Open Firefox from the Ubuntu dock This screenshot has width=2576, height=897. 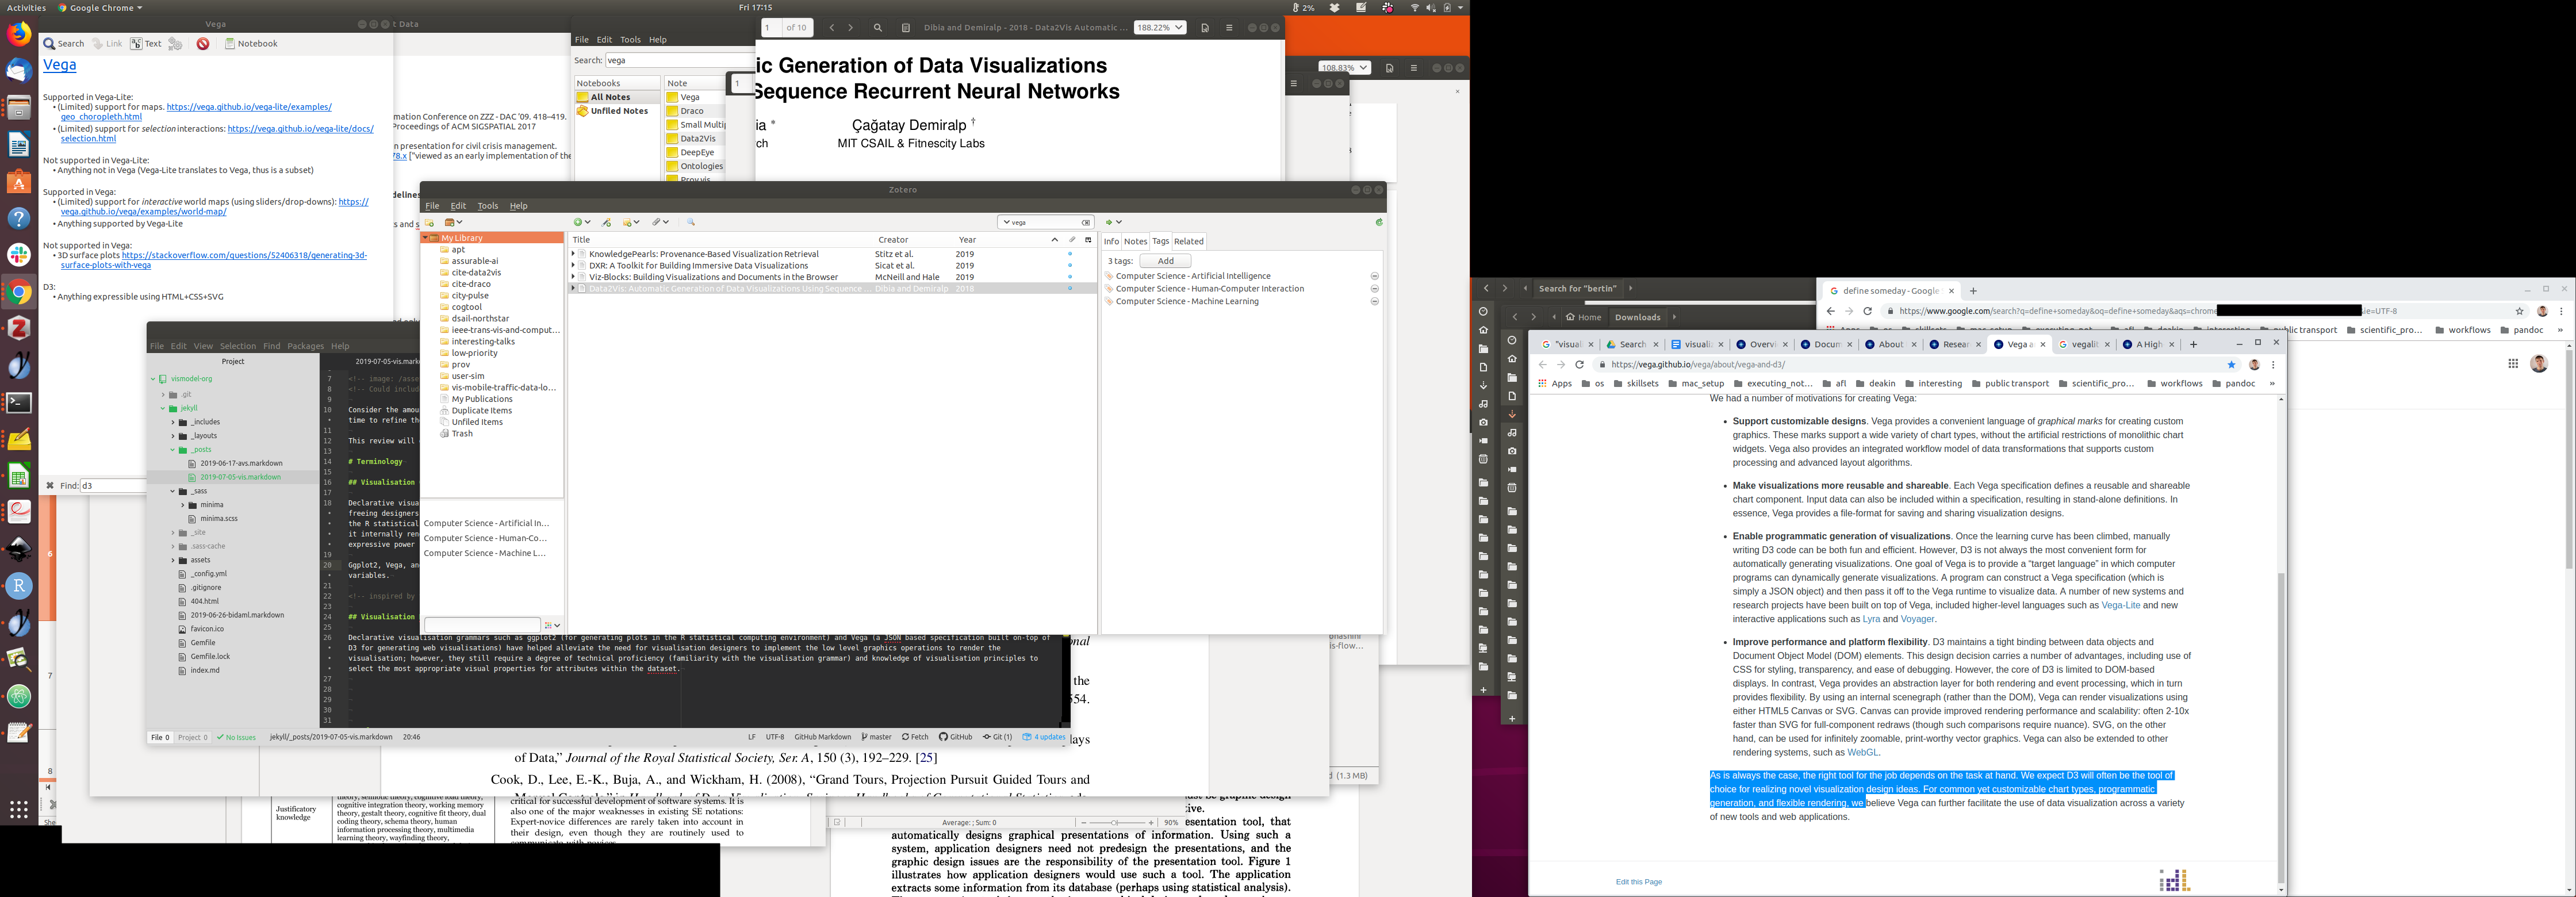click(19, 34)
